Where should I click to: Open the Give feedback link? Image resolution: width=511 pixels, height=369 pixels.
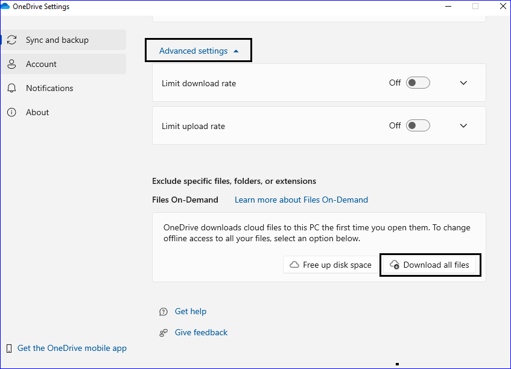click(201, 332)
